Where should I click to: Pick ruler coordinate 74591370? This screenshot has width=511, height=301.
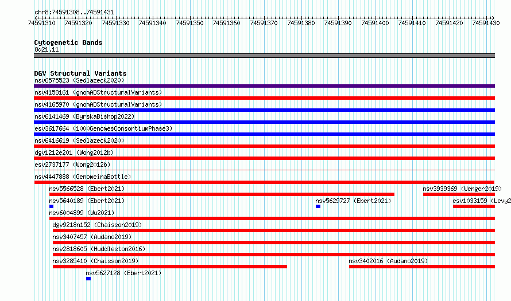coord(264,23)
